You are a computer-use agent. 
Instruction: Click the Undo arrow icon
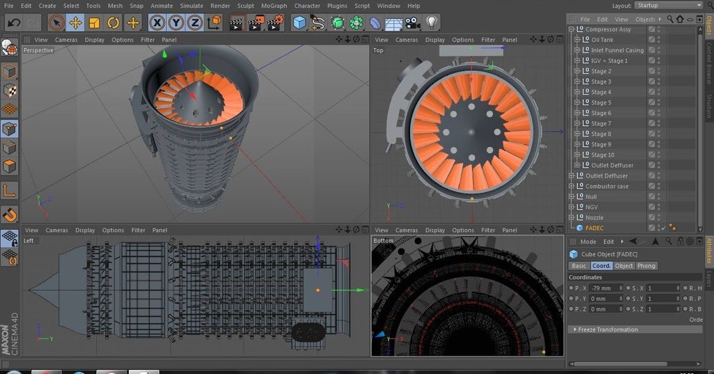[x=13, y=23]
